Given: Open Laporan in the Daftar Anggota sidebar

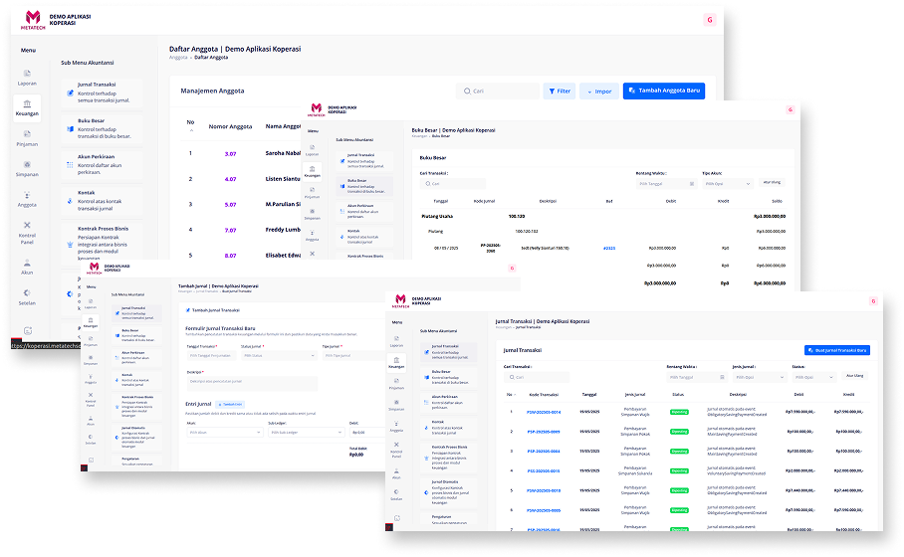Looking at the screenshot, I should pyautogui.click(x=28, y=77).
